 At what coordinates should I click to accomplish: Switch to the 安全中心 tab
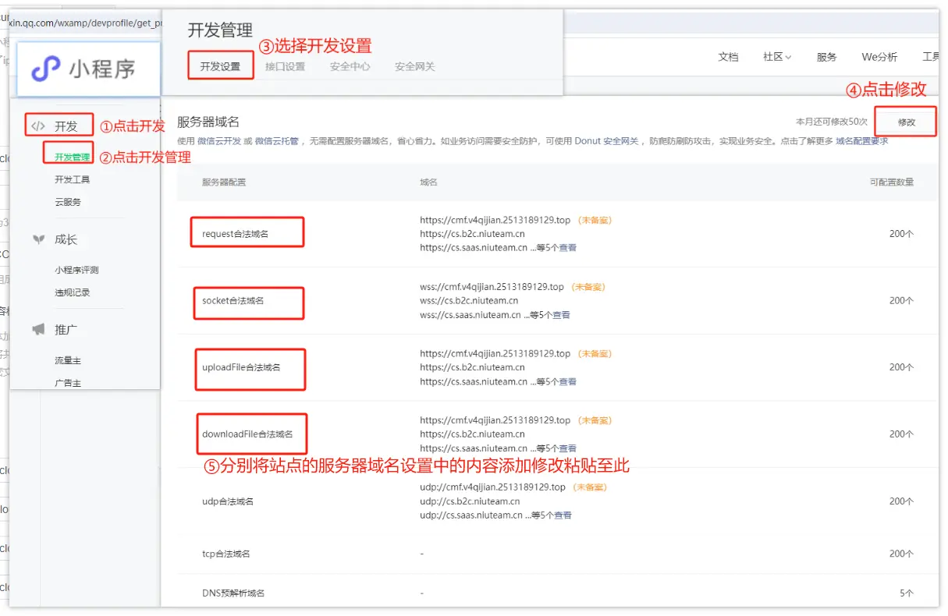[x=350, y=67]
